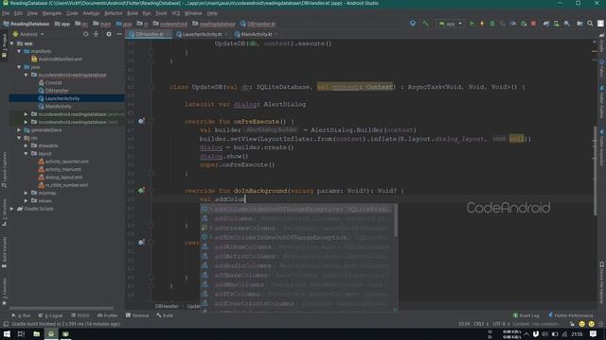Image resolution: width=606 pixels, height=340 pixels.
Task: Open the Navigate menu
Action: coord(52,13)
